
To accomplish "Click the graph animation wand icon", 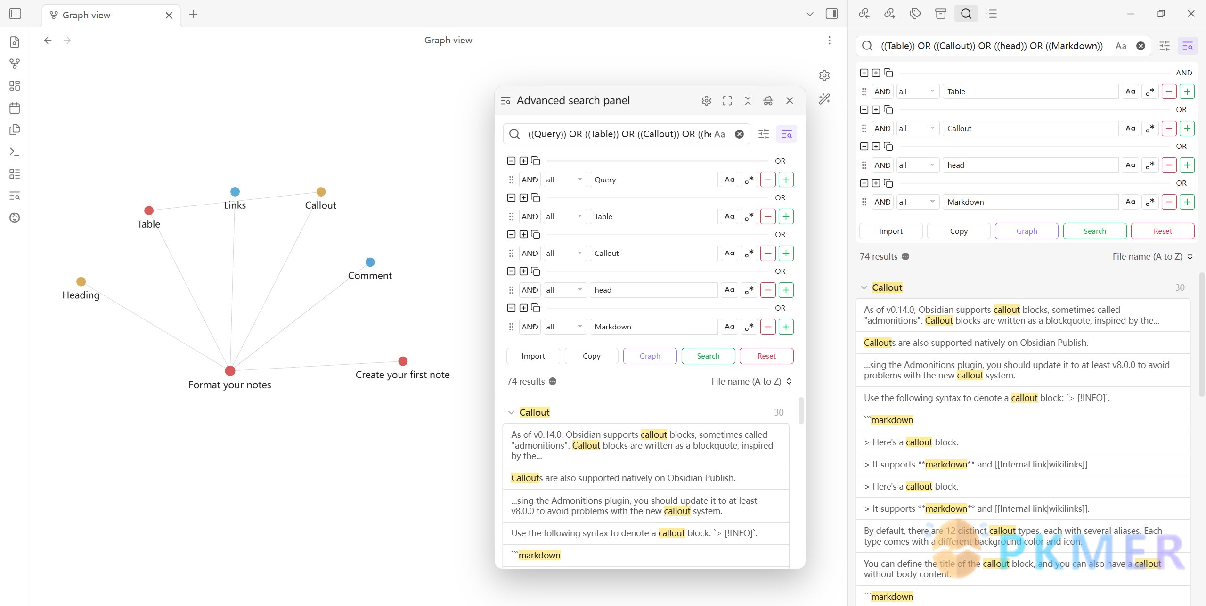I will pos(824,99).
